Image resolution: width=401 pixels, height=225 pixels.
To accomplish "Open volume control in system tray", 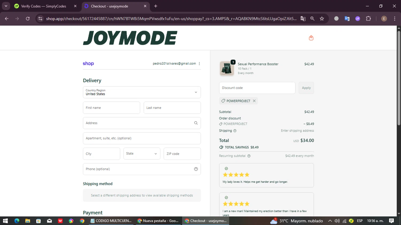I will (337, 221).
